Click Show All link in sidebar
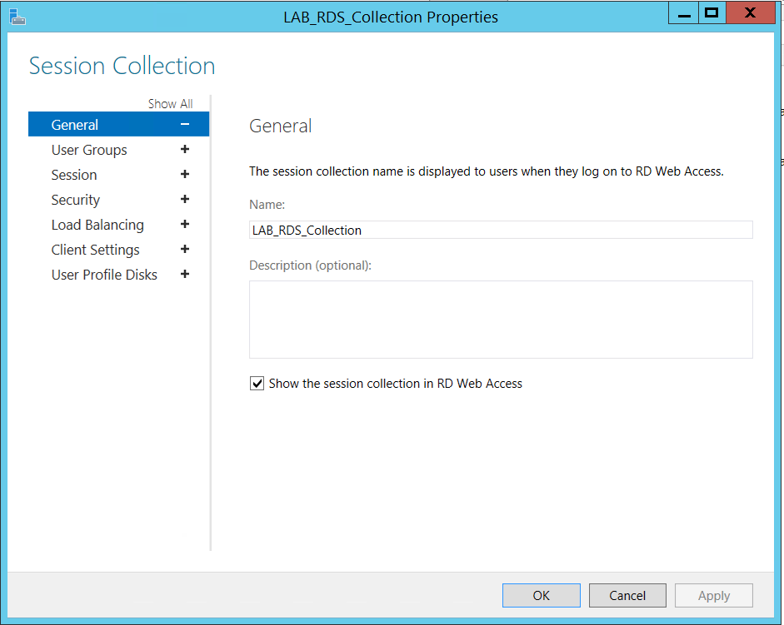 (170, 104)
